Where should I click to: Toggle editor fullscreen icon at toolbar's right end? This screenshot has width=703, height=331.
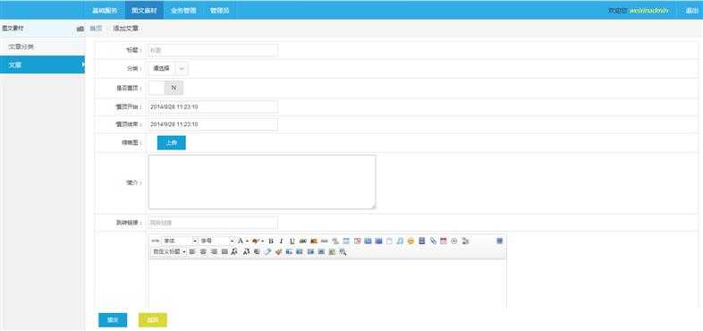pyautogui.click(x=499, y=241)
